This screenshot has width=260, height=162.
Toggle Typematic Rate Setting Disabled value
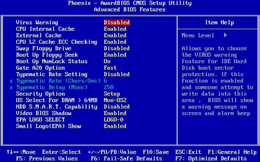[117, 74]
